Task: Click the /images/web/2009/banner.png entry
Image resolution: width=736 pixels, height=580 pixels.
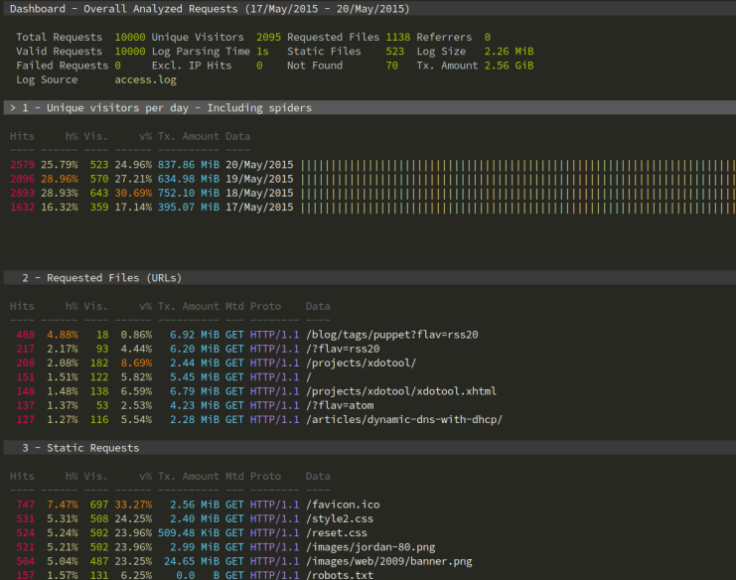Action: point(388,561)
